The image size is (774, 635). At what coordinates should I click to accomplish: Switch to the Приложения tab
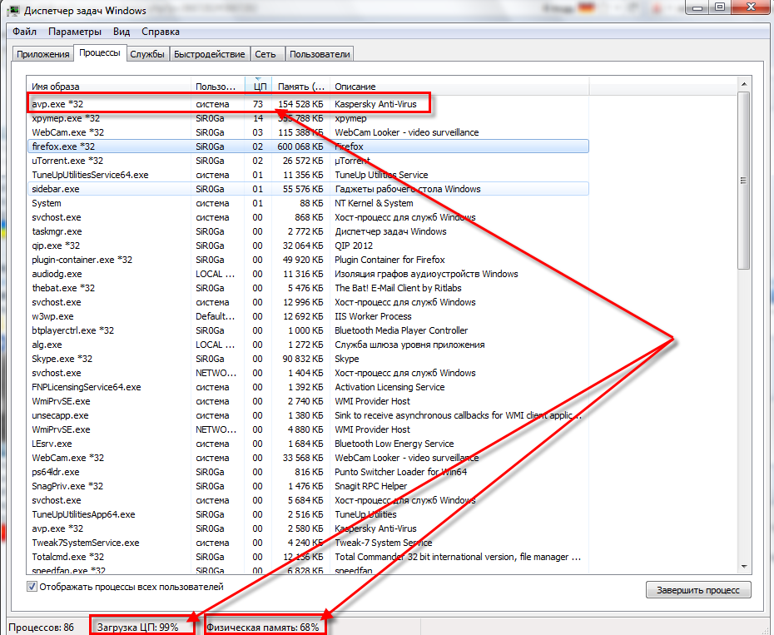click(x=43, y=54)
